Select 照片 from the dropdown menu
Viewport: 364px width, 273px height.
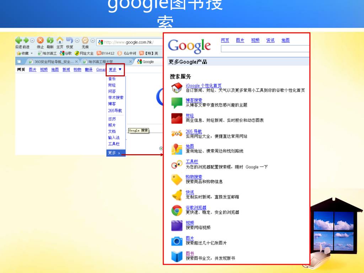pos(112,125)
